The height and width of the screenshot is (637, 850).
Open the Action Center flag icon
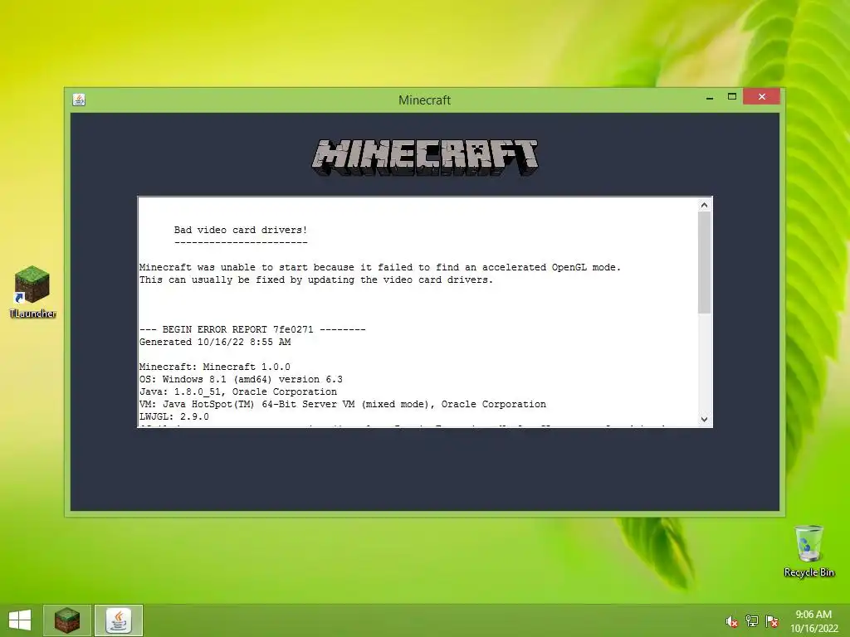(771, 621)
